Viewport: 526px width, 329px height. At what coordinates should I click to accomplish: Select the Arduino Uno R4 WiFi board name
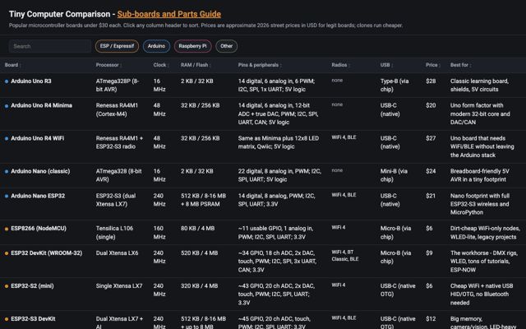pyautogui.click(x=38, y=138)
